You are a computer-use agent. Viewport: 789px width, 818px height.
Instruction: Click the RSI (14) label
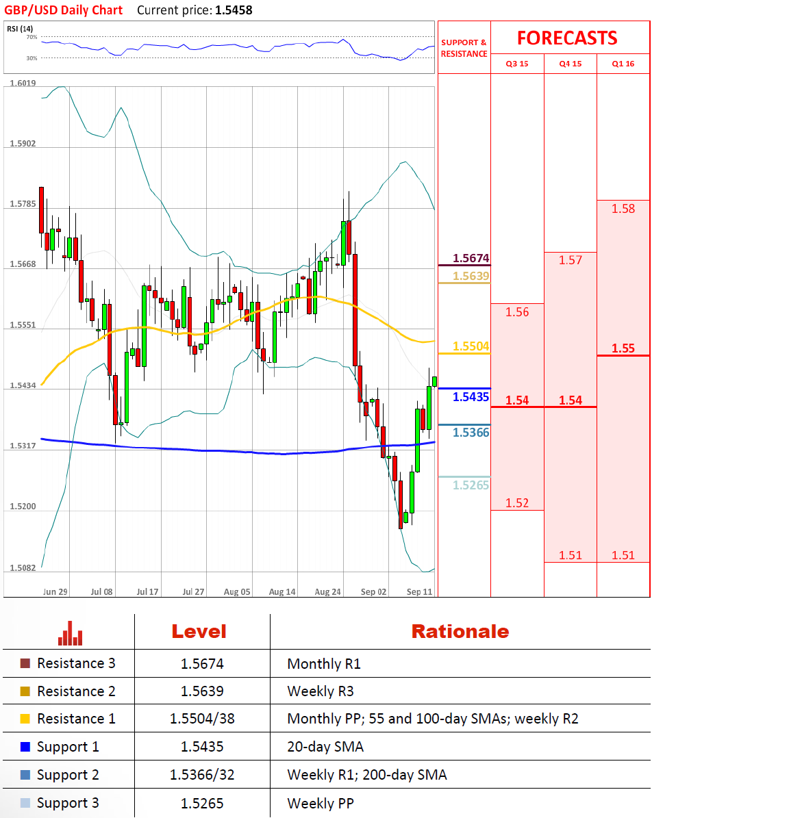(x=20, y=29)
